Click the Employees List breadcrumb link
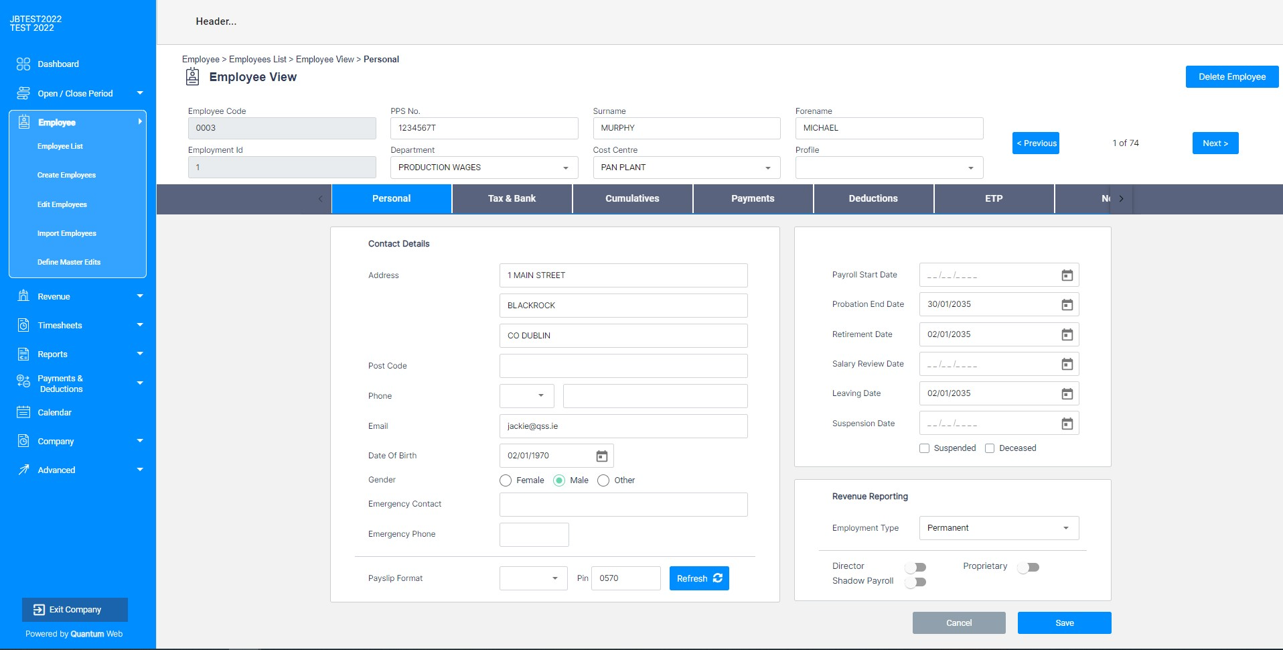 point(258,59)
